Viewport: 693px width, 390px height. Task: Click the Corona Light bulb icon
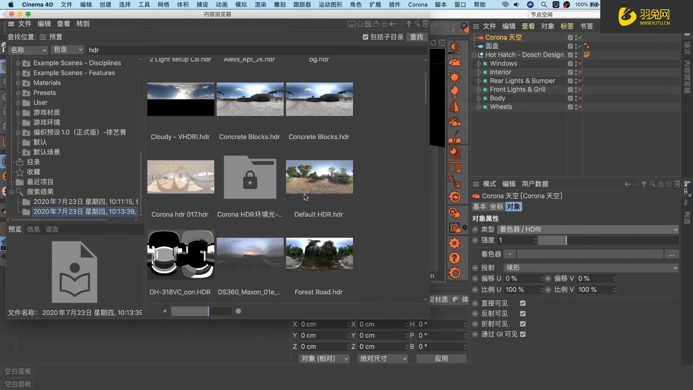(454, 92)
